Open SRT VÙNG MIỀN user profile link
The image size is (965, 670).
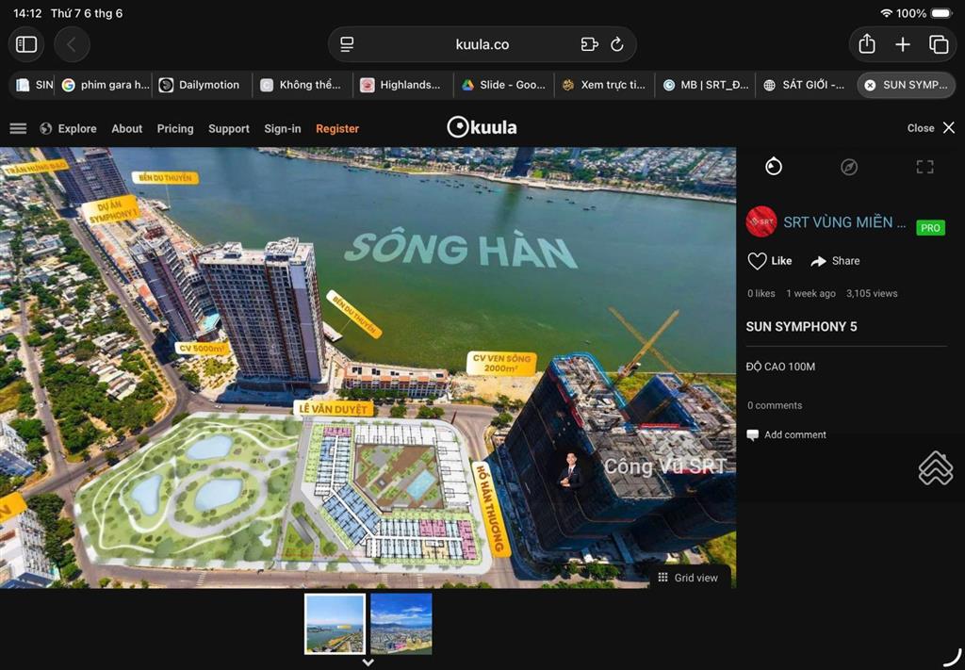pyautogui.click(x=844, y=222)
